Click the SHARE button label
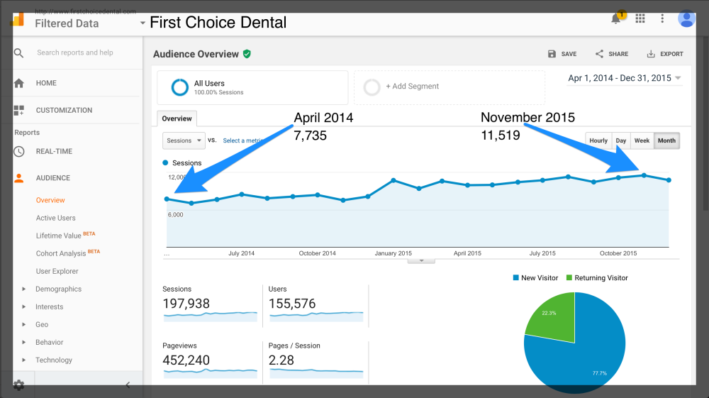 coord(618,54)
